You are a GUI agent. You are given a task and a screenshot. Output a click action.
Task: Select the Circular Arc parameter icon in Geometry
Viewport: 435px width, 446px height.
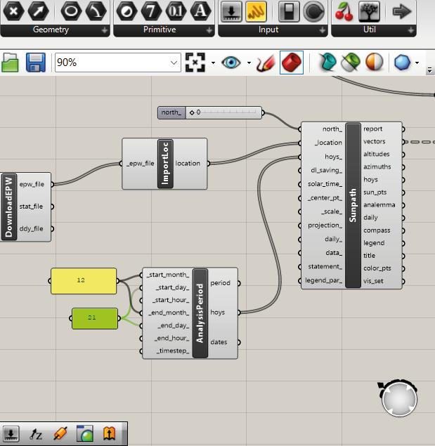(x=96, y=11)
